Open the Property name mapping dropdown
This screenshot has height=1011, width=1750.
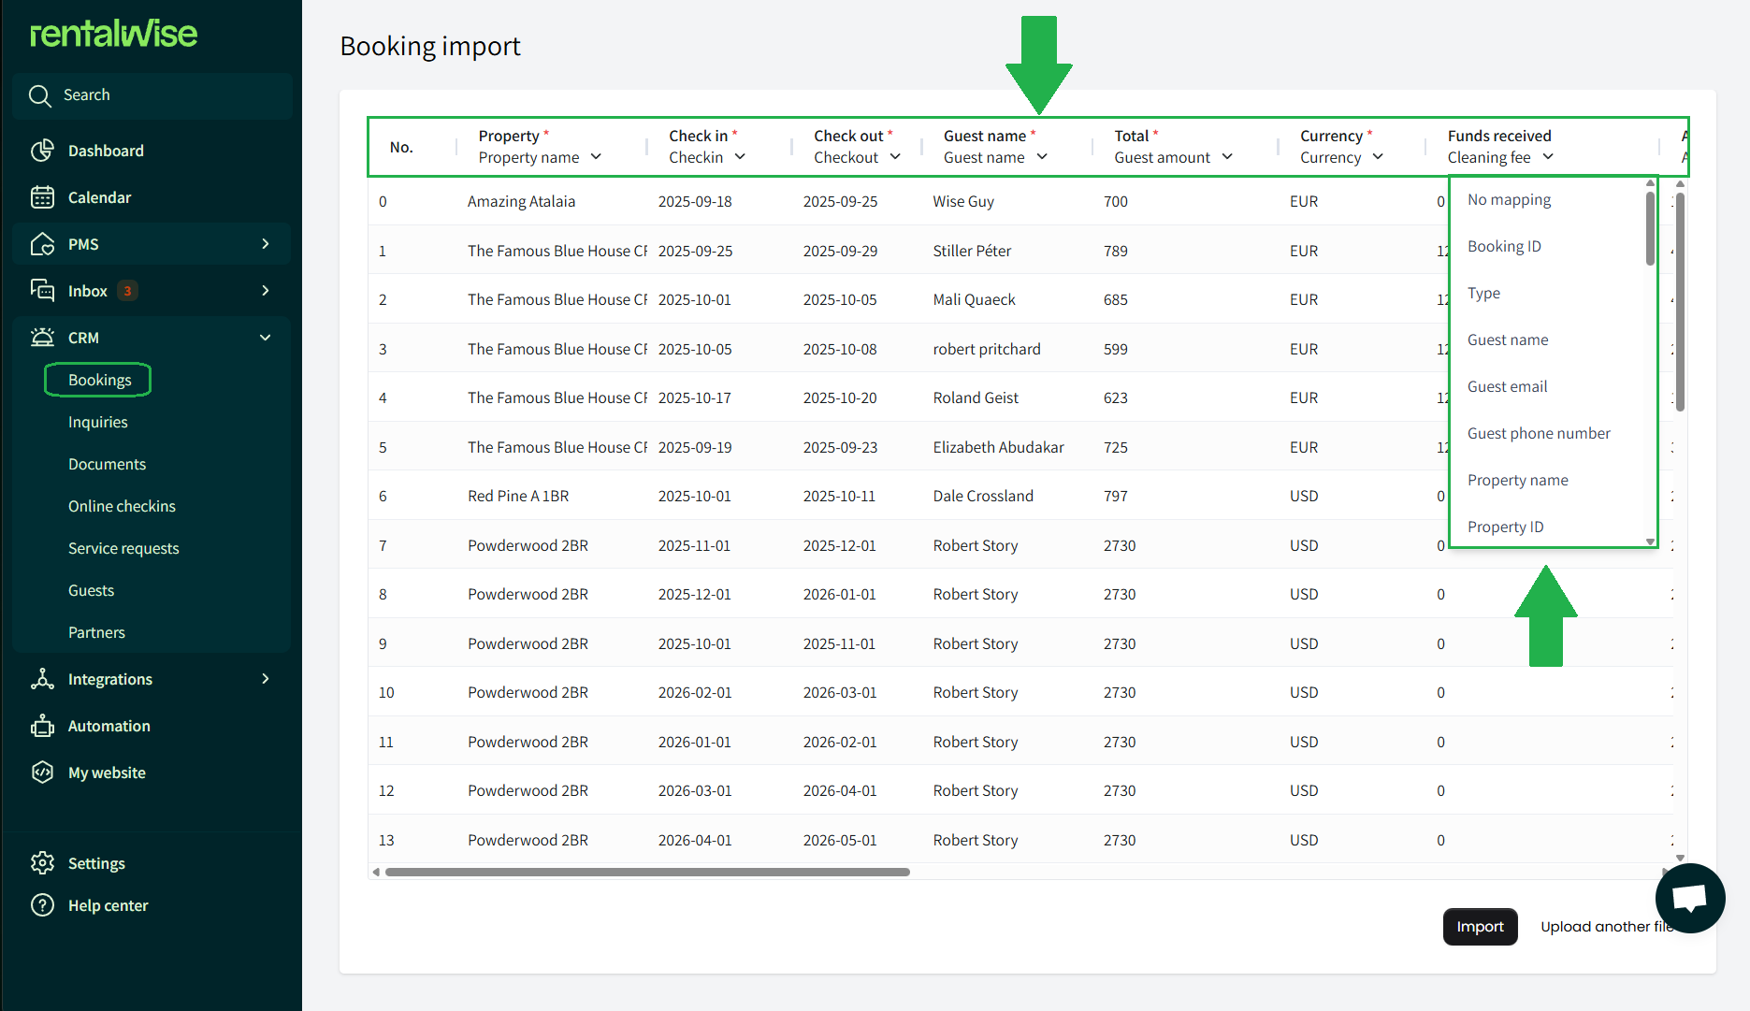(x=540, y=158)
